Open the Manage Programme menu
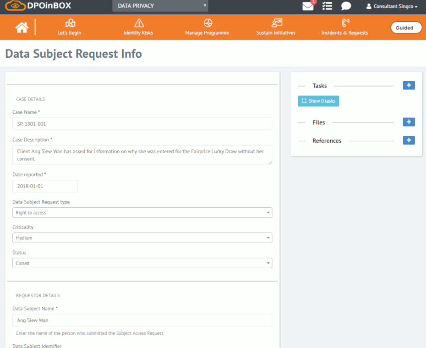Viewport: 426px width, 348px height. click(207, 28)
